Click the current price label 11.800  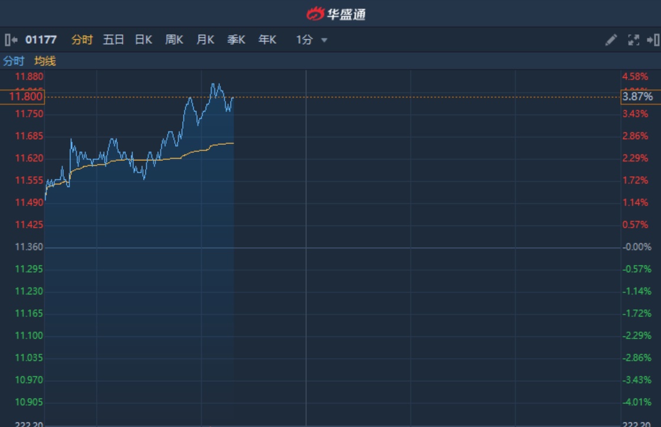click(x=22, y=97)
